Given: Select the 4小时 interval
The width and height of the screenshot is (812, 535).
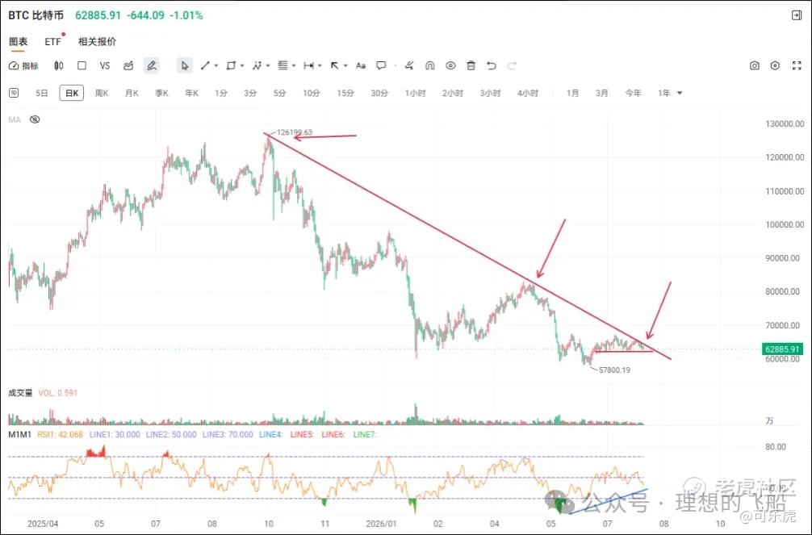Looking at the screenshot, I should [x=527, y=94].
